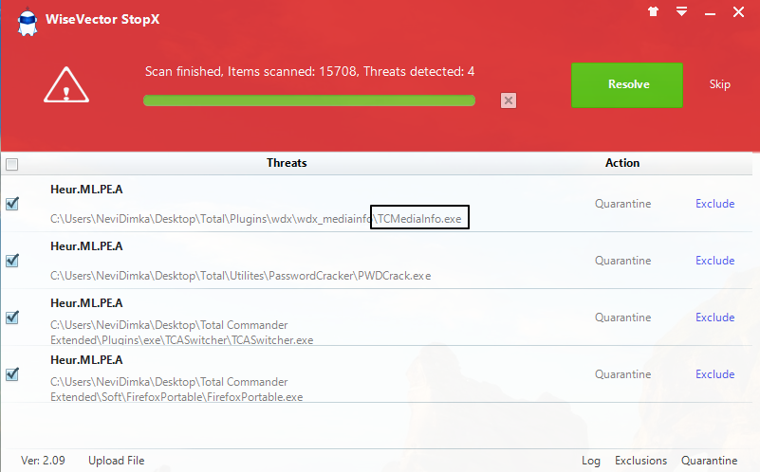
Task: Exclude the TCMediaInfo.exe detection
Action: (714, 204)
